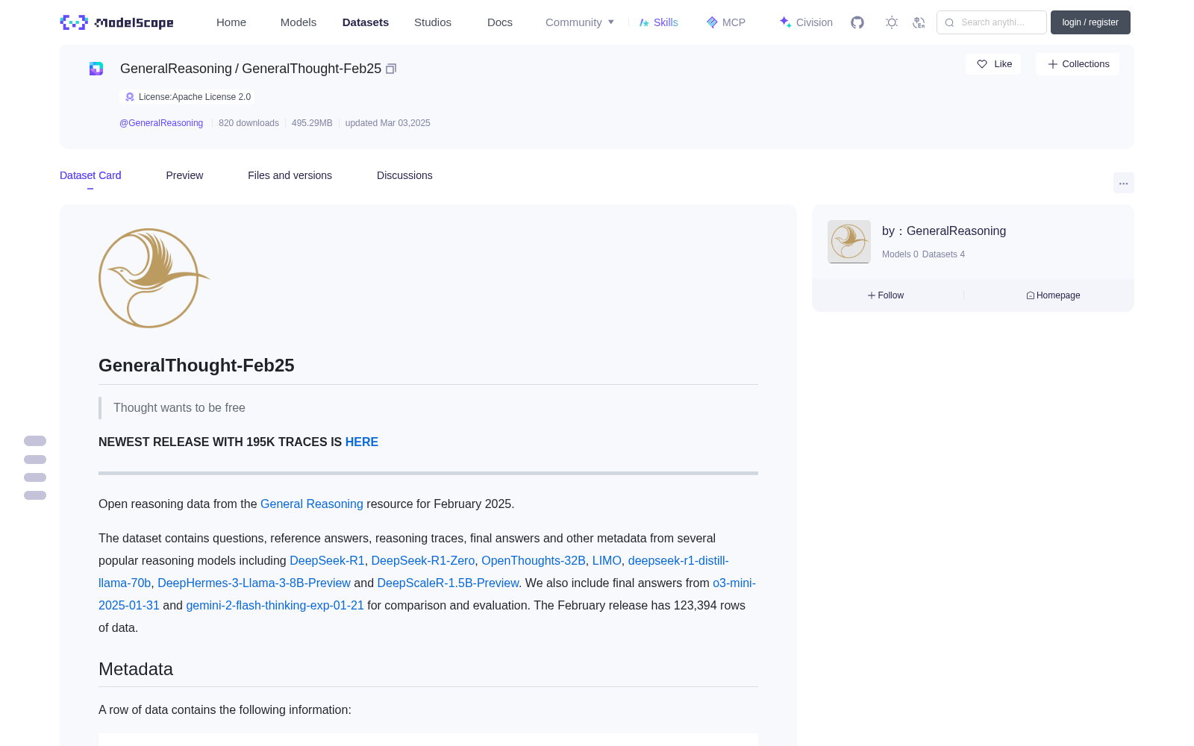Jump via the first outline marker on the left
The image size is (1194, 746).
pos(35,441)
